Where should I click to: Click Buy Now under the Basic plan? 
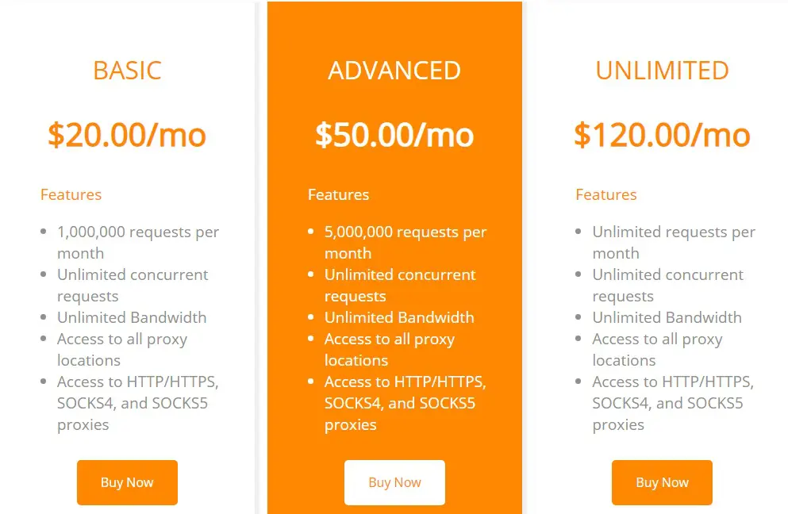click(x=127, y=482)
